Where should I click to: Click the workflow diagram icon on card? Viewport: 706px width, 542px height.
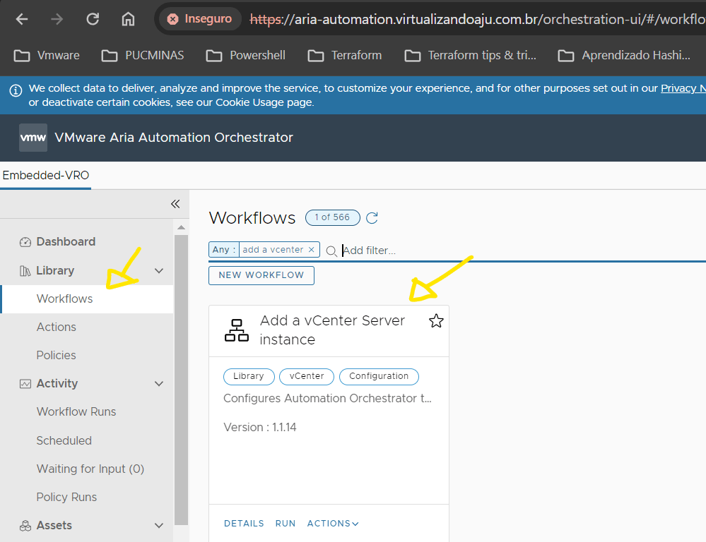237,330
